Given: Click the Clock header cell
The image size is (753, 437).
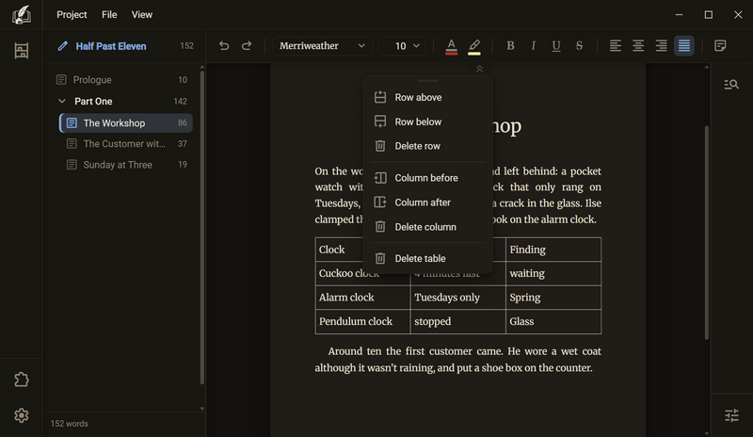Looking at the screenshot, I should click(340, 250).
